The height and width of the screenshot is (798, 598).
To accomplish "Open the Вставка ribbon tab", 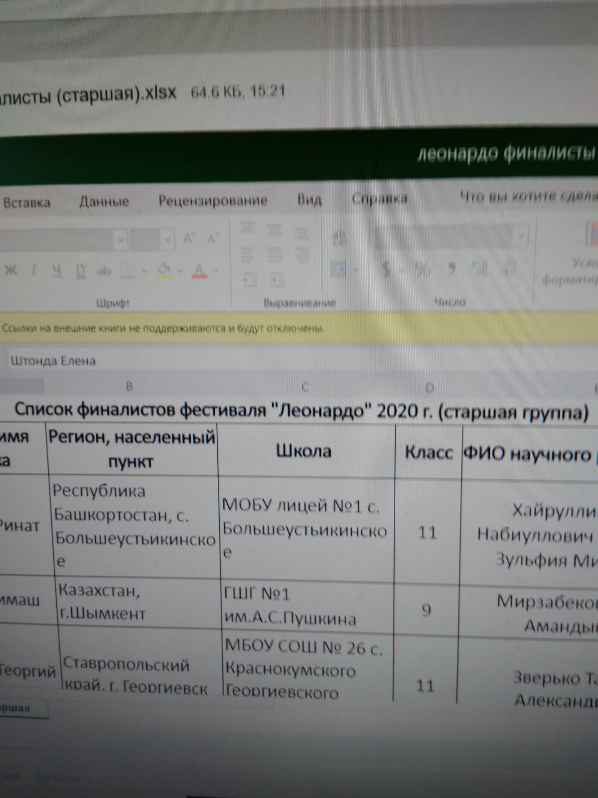I will [27, 202].
